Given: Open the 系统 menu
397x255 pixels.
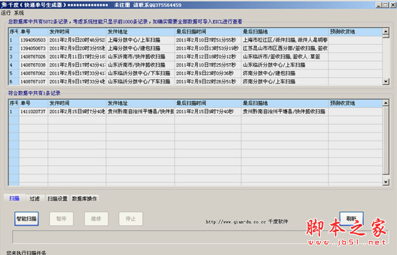Looking at the screenshot, I should pos(19,13).
